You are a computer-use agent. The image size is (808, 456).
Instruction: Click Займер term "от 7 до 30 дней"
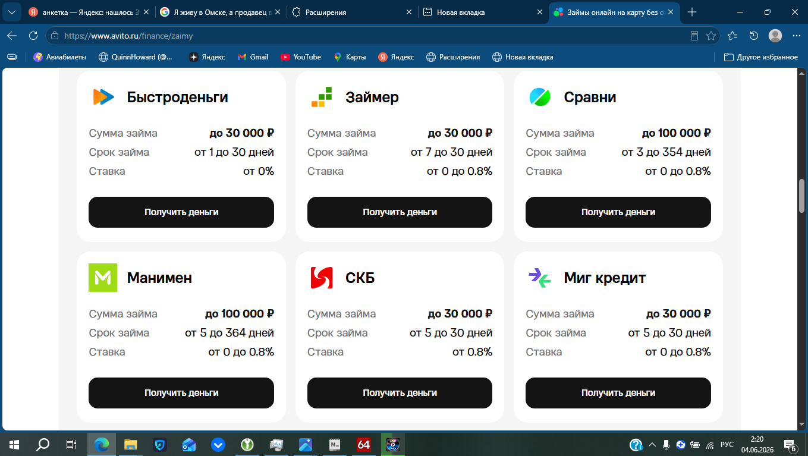452,152
